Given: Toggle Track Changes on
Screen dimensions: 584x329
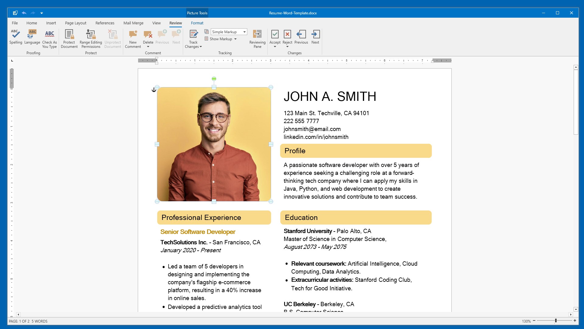Looking at the screenshot, I should tap(193, 38).
